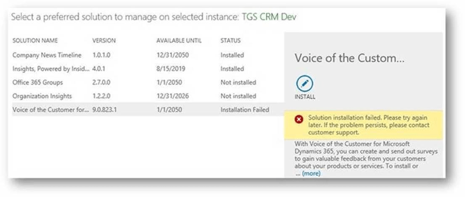The image size is (465, 197).
Task: Click the Available Until column header
Action: click(x=179, y=41)
